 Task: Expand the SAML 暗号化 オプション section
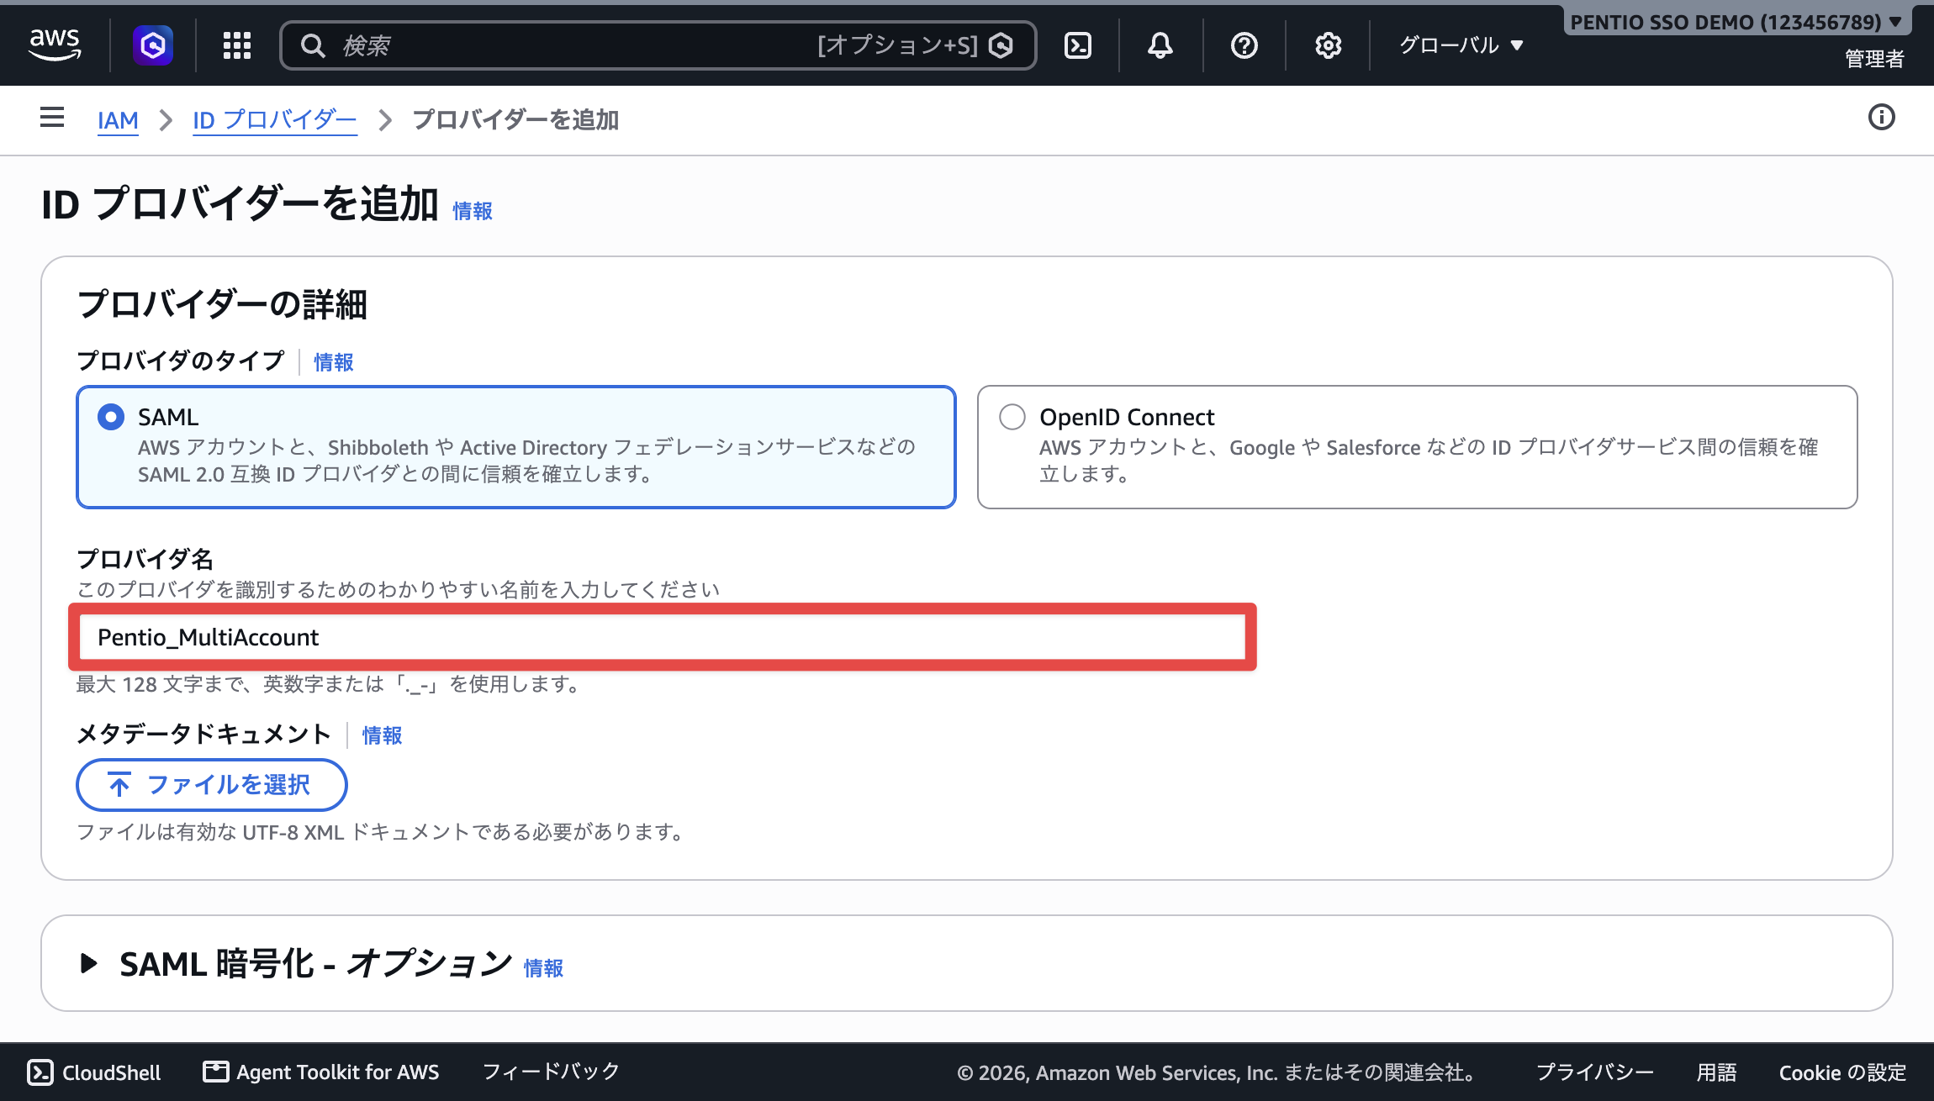pos(88,963)
